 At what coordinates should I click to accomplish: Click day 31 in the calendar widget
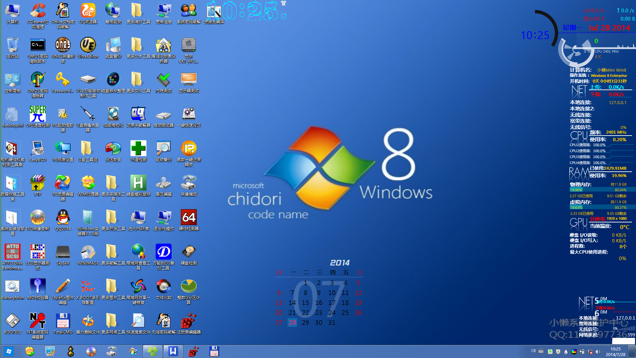coord(332,323)
